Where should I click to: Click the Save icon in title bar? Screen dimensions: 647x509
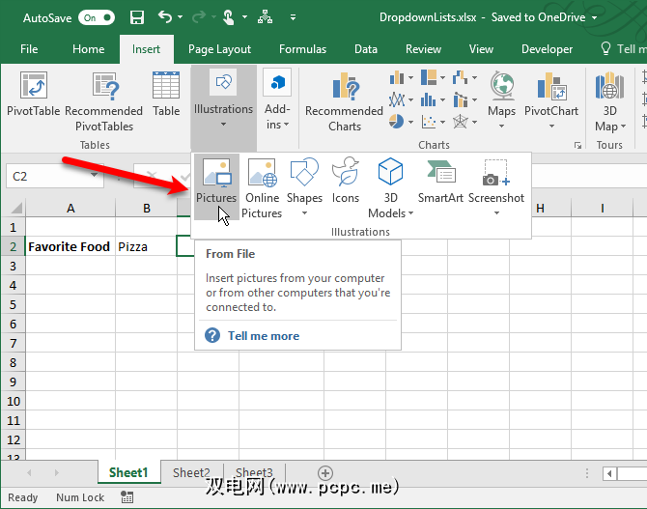tap(136, 17)
